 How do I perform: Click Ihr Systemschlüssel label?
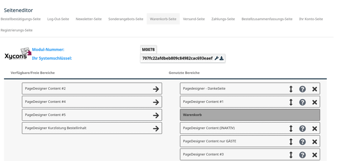coord(52,58)
